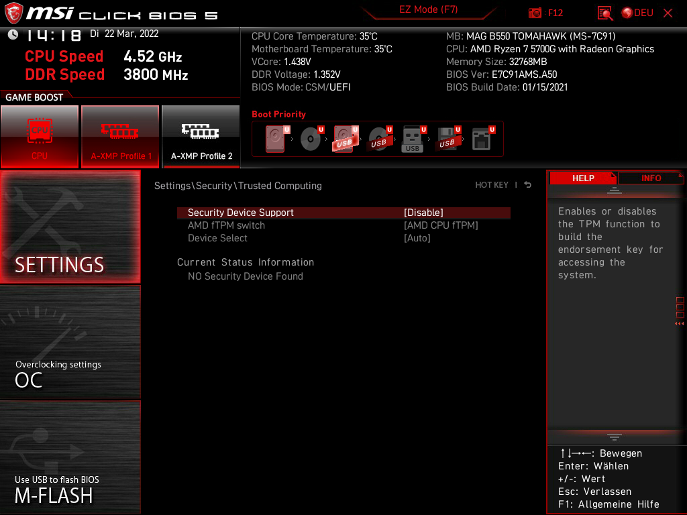Select the network boot device icon

[483, 139]
